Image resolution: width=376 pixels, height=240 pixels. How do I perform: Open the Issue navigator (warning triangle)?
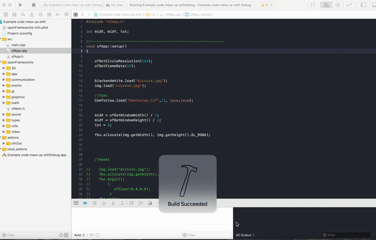32,14
